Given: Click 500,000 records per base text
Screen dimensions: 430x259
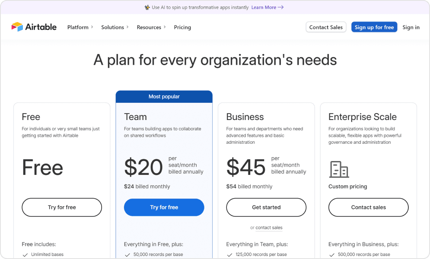Looking at the screenshot, I should 364,254.
